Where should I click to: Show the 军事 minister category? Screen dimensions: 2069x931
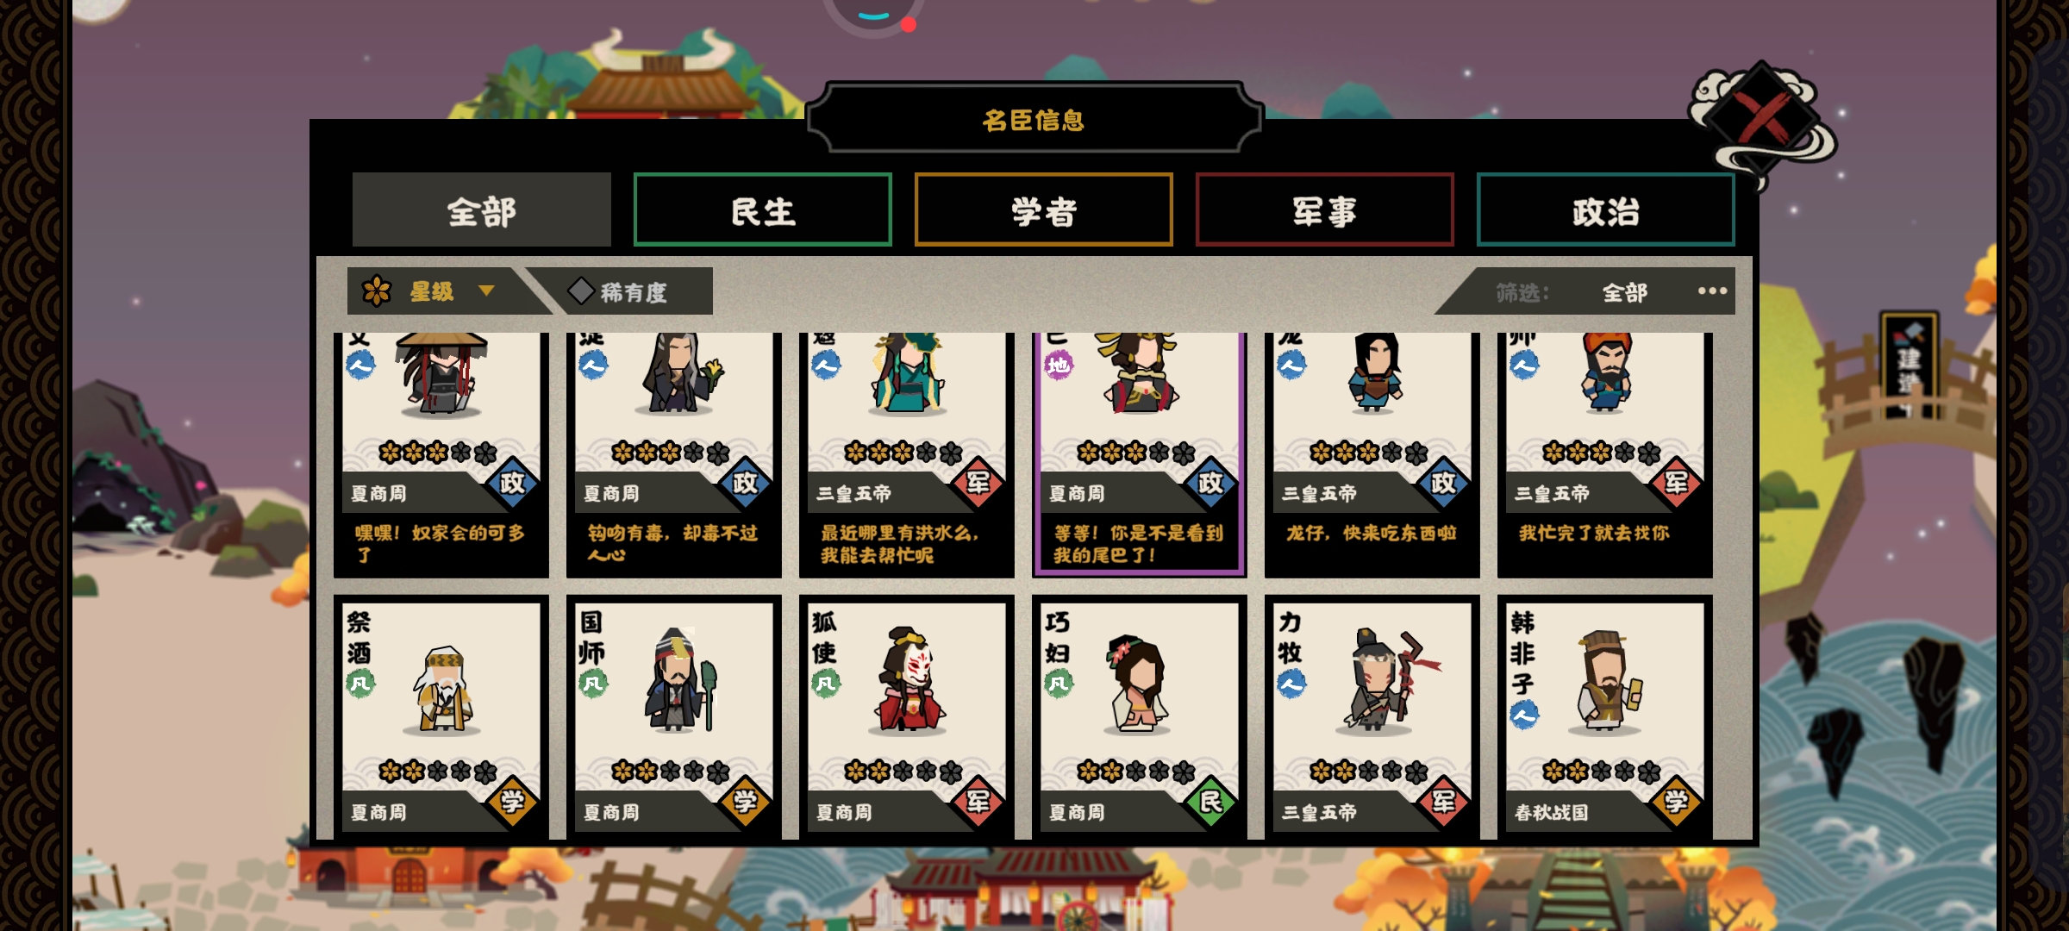(x=1325, y=210)
